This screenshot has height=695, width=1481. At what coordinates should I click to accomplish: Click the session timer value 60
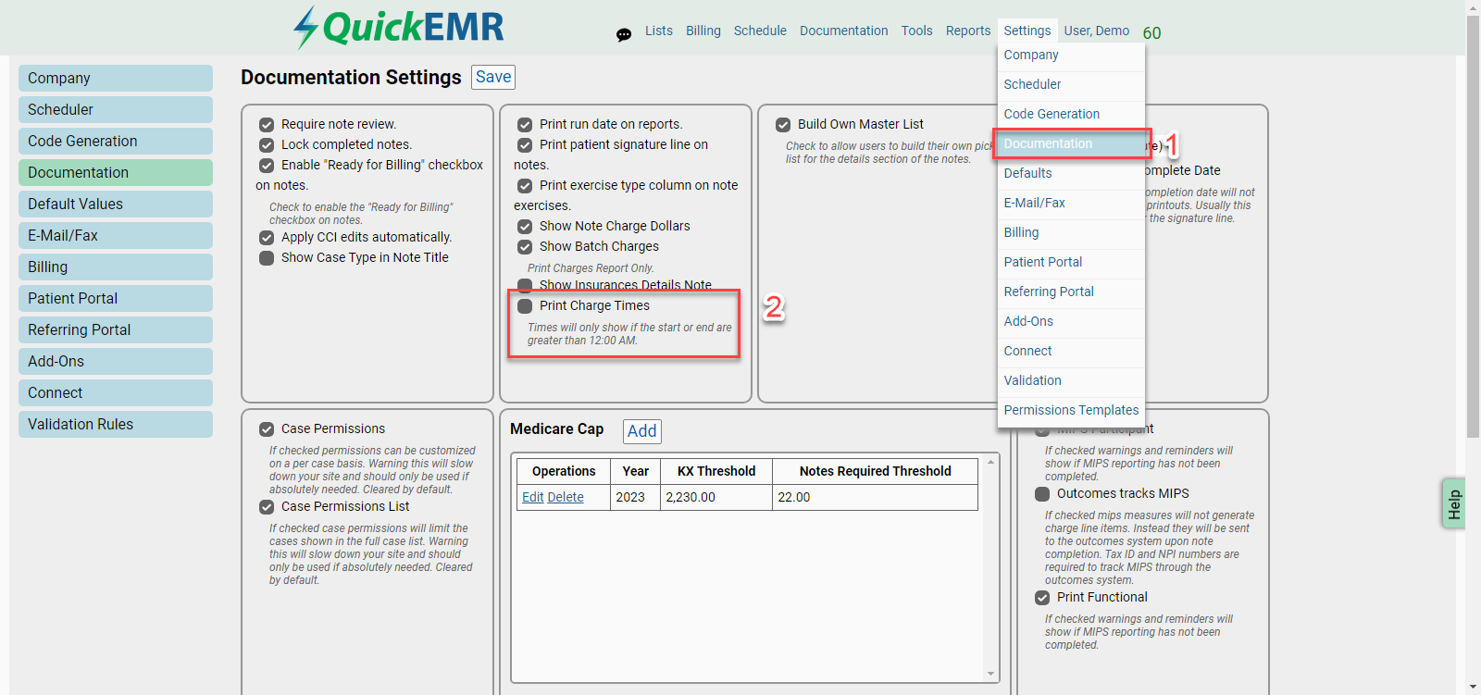[1151, 33]
